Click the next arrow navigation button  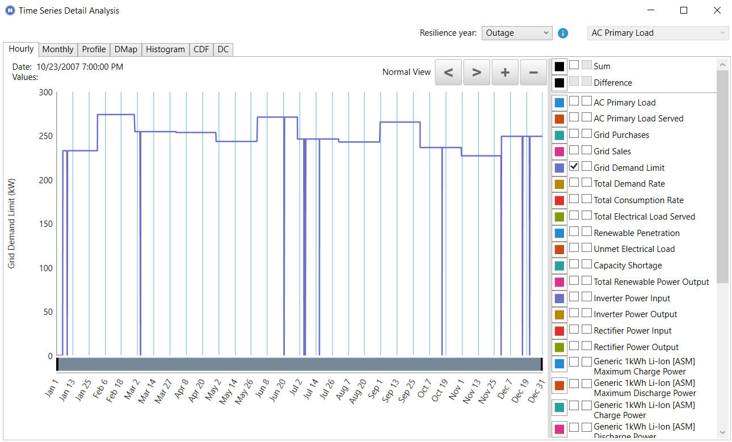click(x=476, y=72)
